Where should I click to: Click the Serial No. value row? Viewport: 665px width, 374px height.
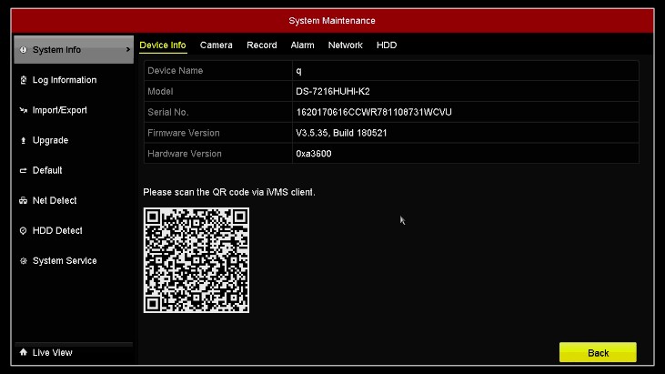[464, 112]
